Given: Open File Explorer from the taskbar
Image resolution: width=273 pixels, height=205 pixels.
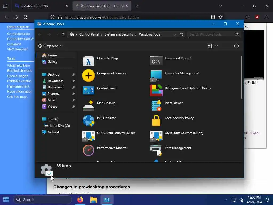Looking at the screenshot, I should (94, 200).
